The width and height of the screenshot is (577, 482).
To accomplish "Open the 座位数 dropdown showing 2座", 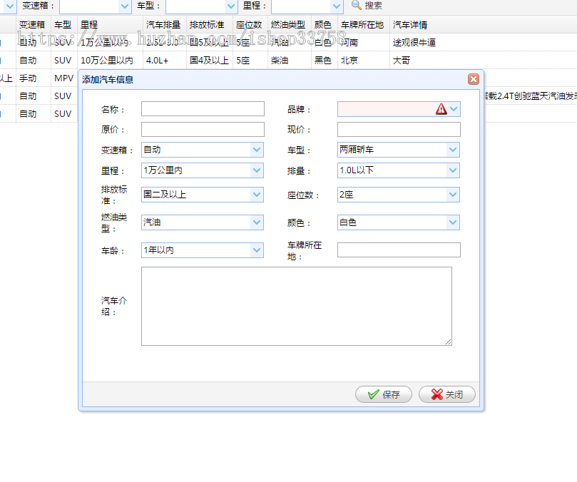I will 453,195.
